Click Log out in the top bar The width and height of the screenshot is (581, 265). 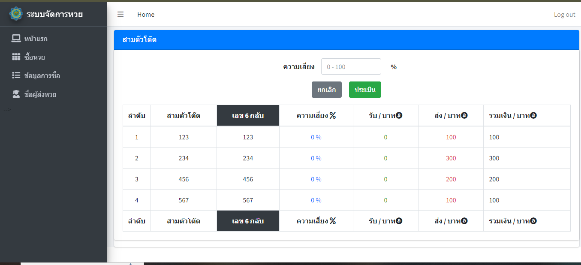click(564, 15)
